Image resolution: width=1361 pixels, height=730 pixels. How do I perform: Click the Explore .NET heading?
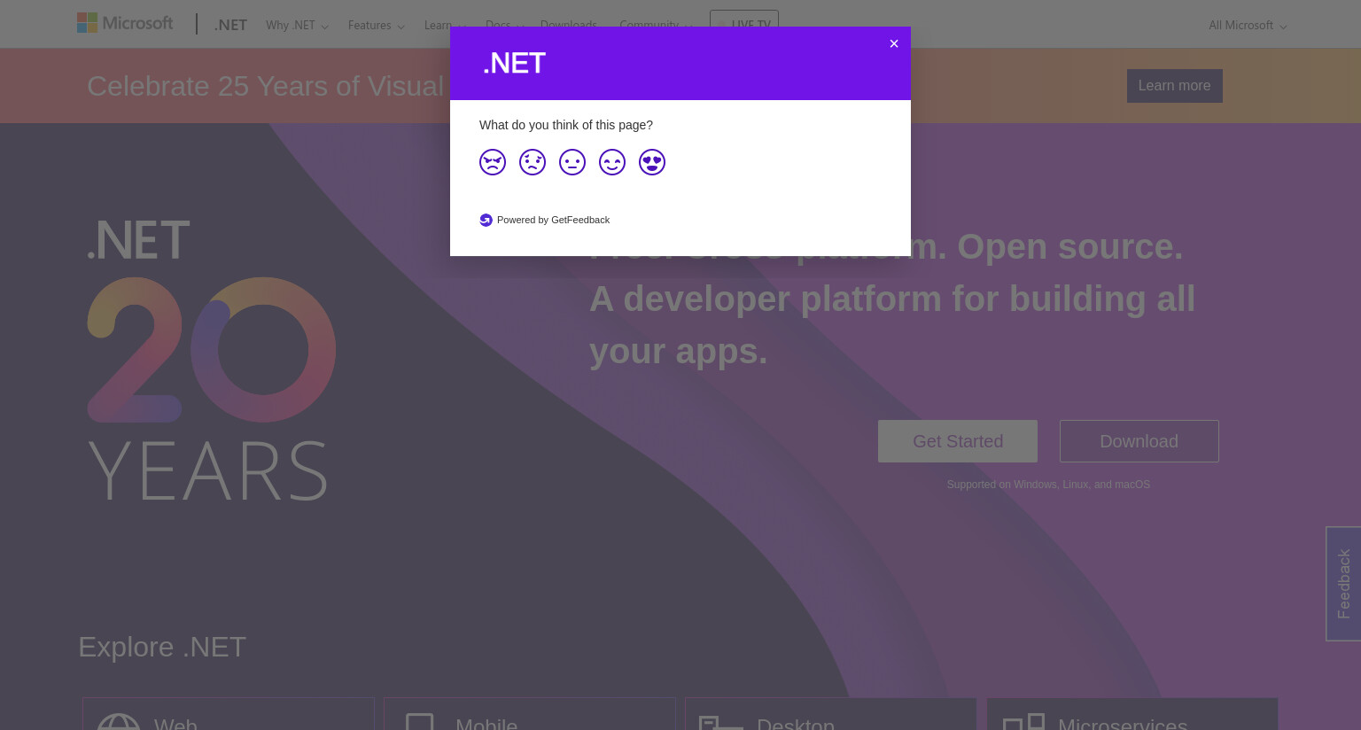click(x=162, y=647)
